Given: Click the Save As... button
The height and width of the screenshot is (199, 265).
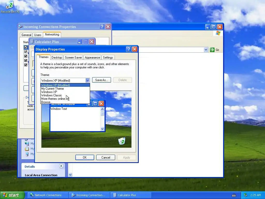Looking at the screenshot, I should (101, 80).
